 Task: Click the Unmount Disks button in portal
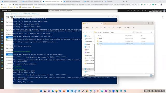[x=10, y=54]
